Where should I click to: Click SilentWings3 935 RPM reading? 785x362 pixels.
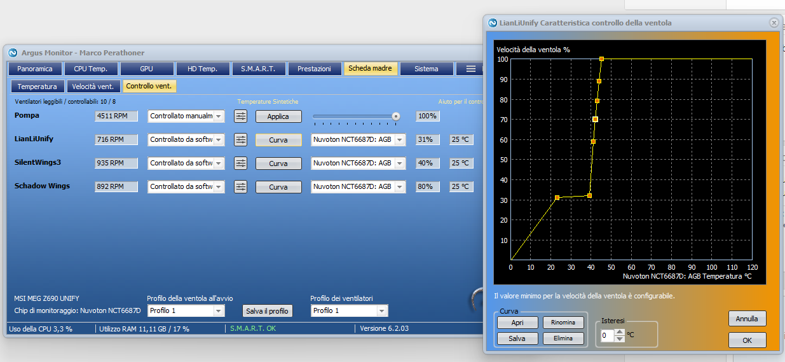pyautogui.click(x=116, y=164)
